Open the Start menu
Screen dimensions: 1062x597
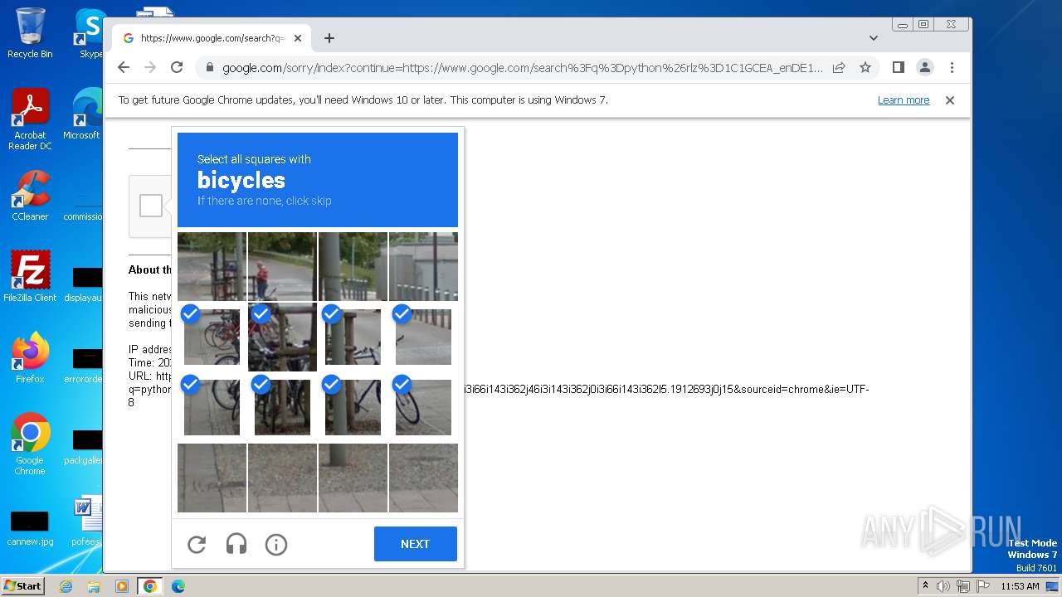coord(23,586)
